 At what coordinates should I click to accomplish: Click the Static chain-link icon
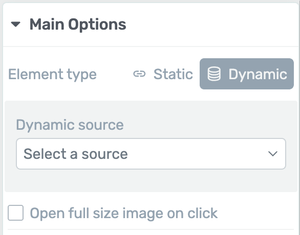point(139,74)
